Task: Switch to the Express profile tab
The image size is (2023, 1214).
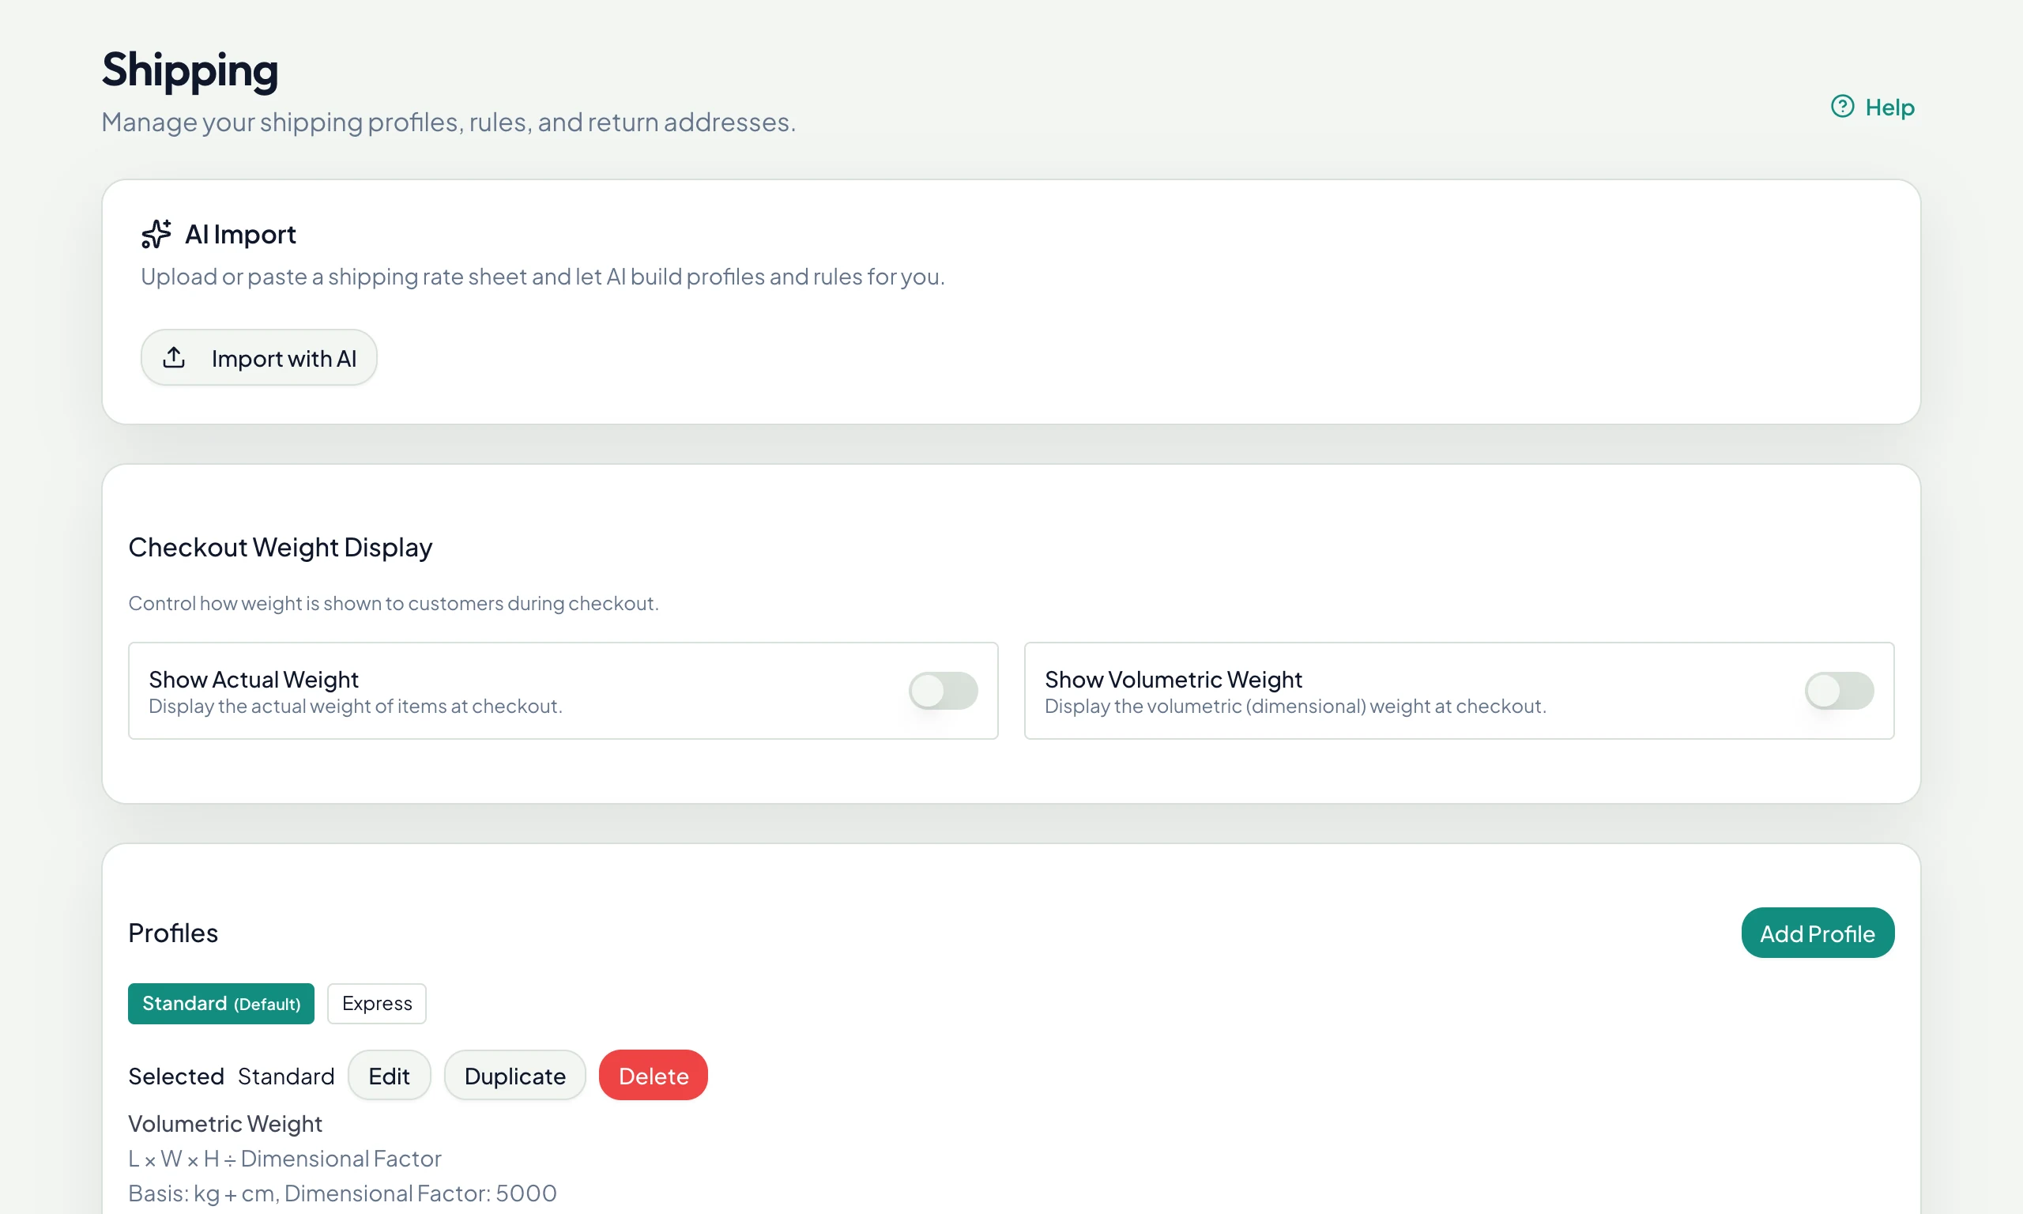Action: 377,1003
